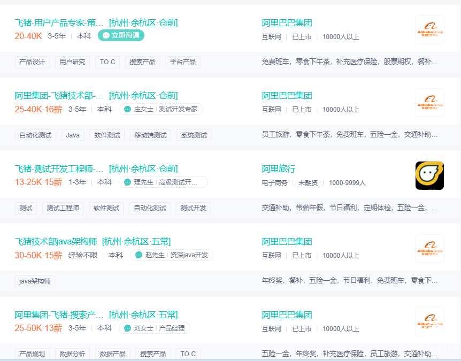
Task: Visit the 阿里旅行 company page link
Action: point(278,169)
